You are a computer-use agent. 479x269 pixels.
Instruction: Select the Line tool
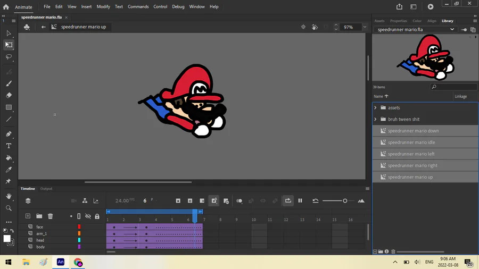pos(9,119)
